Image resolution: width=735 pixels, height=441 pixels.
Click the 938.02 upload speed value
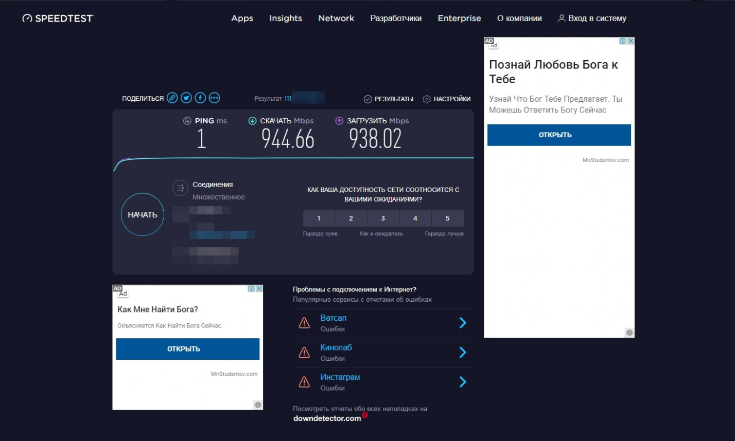click(375, 138)
